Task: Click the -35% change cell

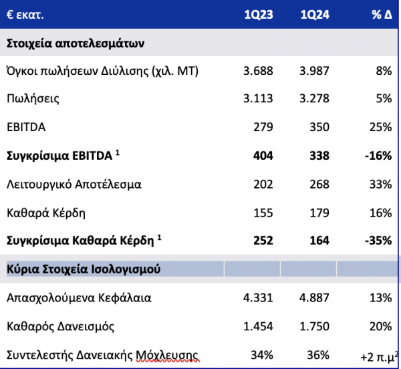Action: [x=378, y=241]
